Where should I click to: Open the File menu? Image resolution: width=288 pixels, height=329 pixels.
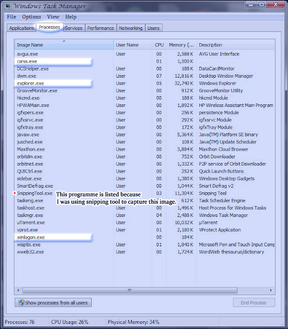(11, 17)
